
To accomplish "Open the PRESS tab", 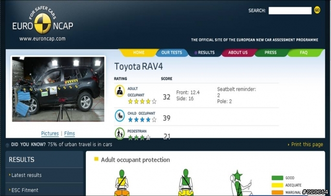I will (270, 53).
